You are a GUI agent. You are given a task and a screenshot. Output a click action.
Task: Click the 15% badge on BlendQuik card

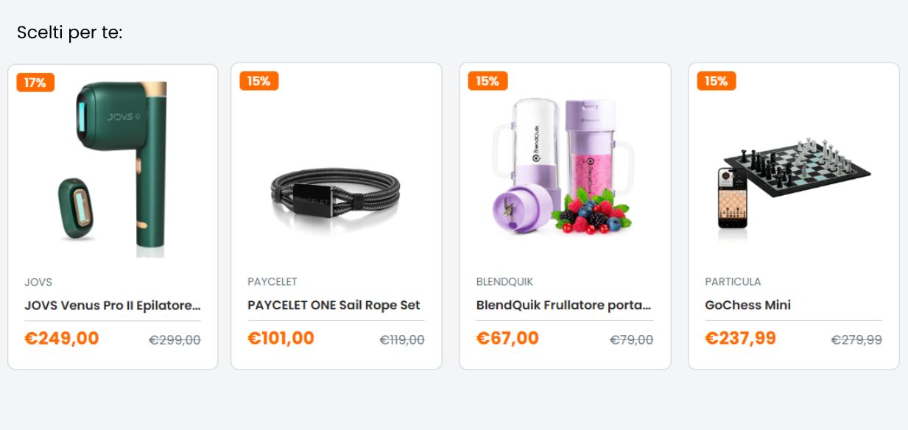click(488, 81)
